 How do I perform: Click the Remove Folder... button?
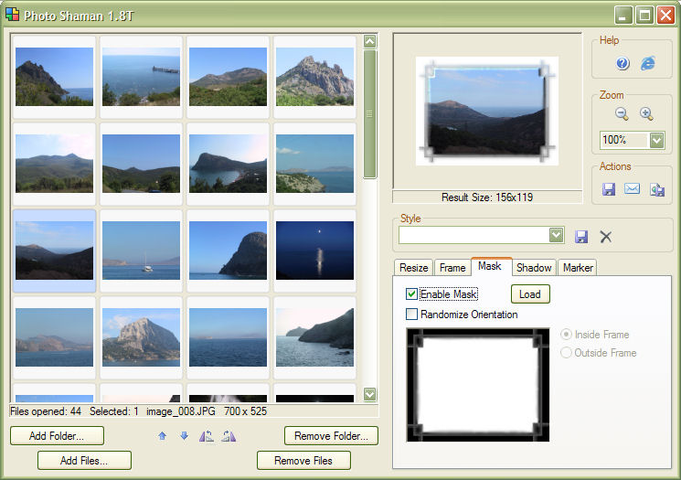(331, 436)
